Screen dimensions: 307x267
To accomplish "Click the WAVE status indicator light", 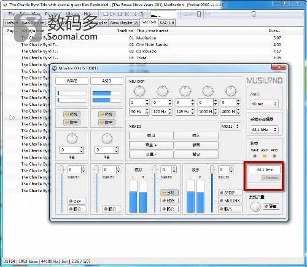I will coord(255,156).
